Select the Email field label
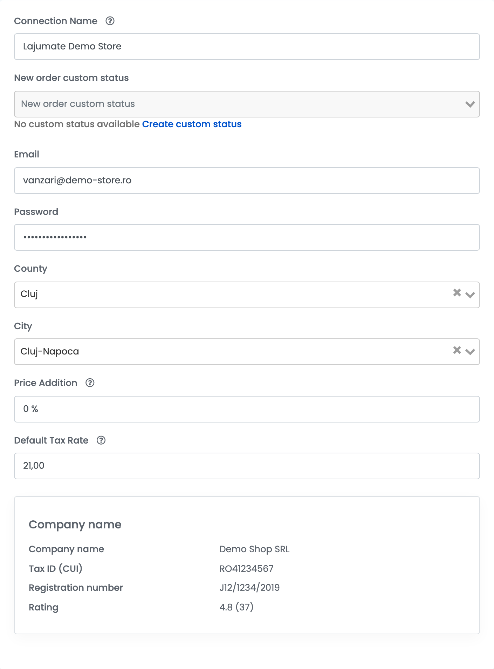Image resolution: width=494 pixels, height=669 pixels. point(27,154)
